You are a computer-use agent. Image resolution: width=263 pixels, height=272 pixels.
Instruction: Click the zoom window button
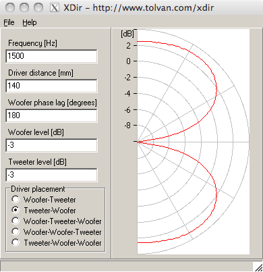coord(38,7)
